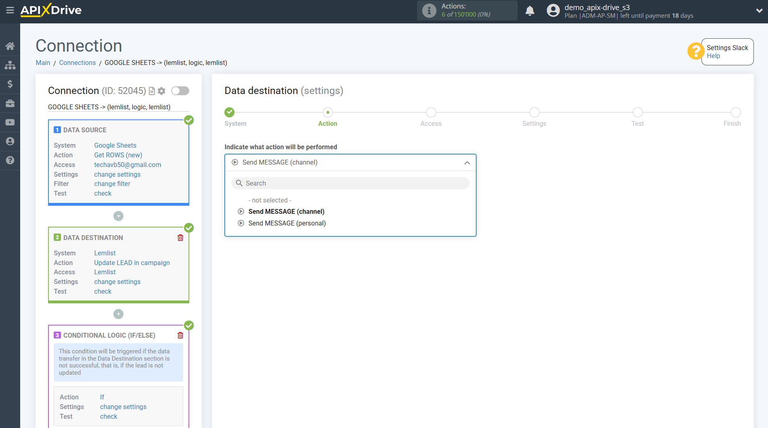This screenshot has width=768, height=428.
Task: Select Send MESSAGE (personal) option
Action: (x=287, y=223)
